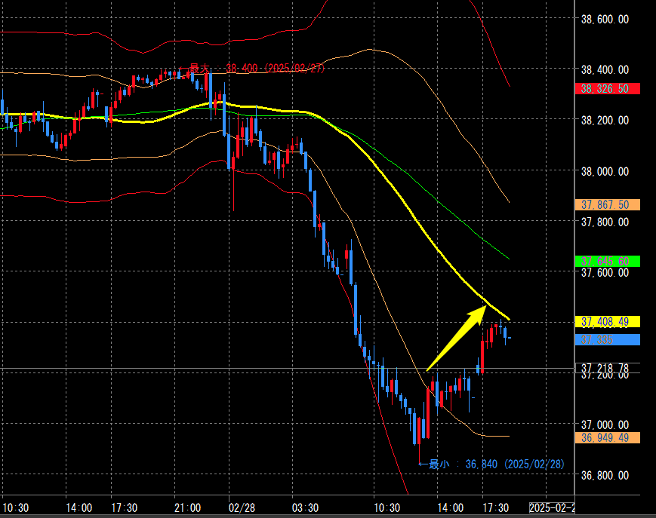
Task: Click the 38,400.00 price axis label
Action: [605, 70]
